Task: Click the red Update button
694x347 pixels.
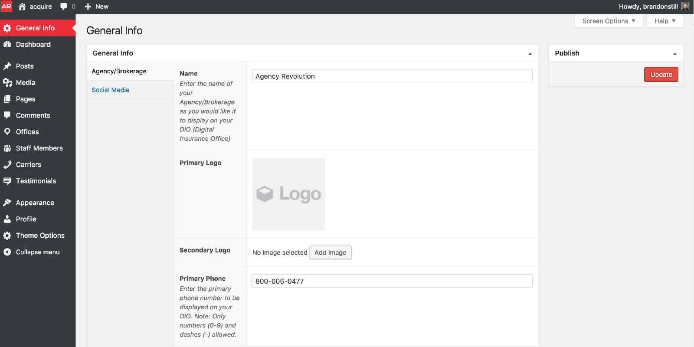Action: pos(661,75)
